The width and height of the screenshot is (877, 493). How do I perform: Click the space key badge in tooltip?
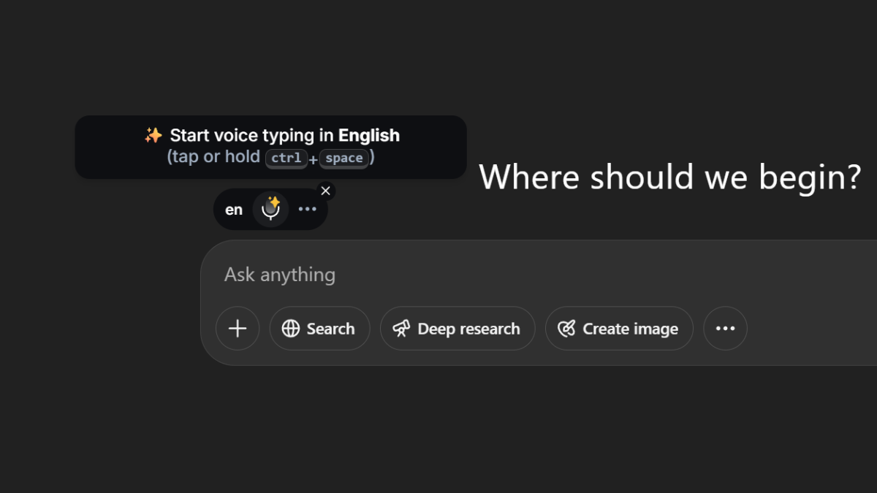tap(343, 158)
